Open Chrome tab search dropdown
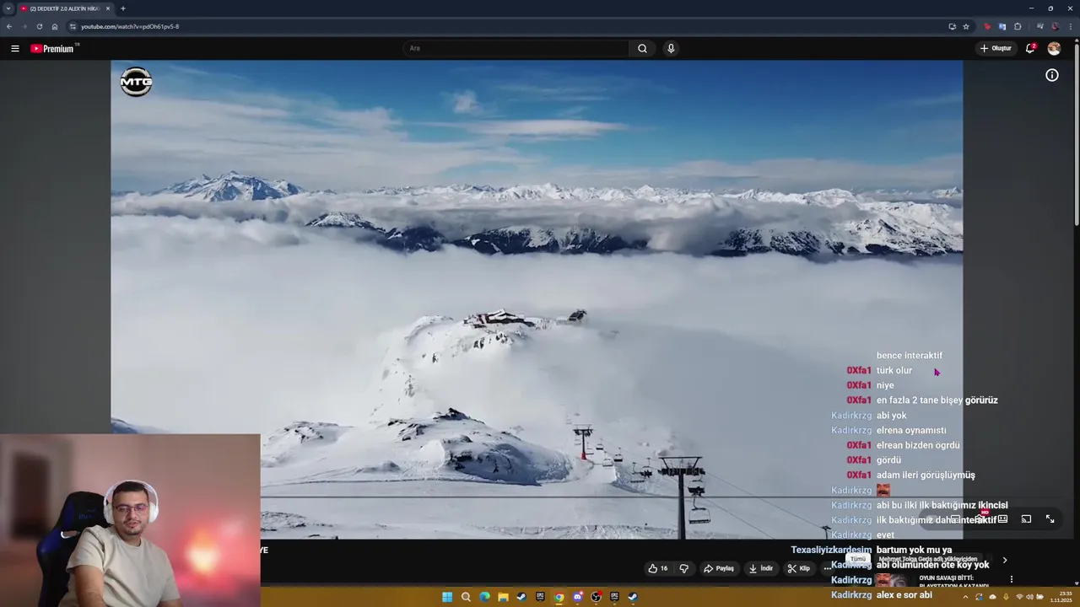 pos(8,8)
